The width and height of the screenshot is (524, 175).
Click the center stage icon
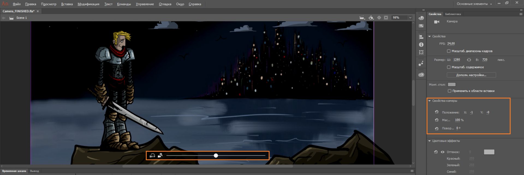[x=379, y=18]
